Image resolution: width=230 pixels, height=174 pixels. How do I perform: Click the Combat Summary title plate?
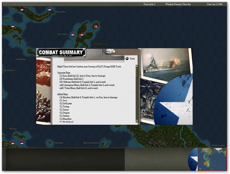(61, 53)
